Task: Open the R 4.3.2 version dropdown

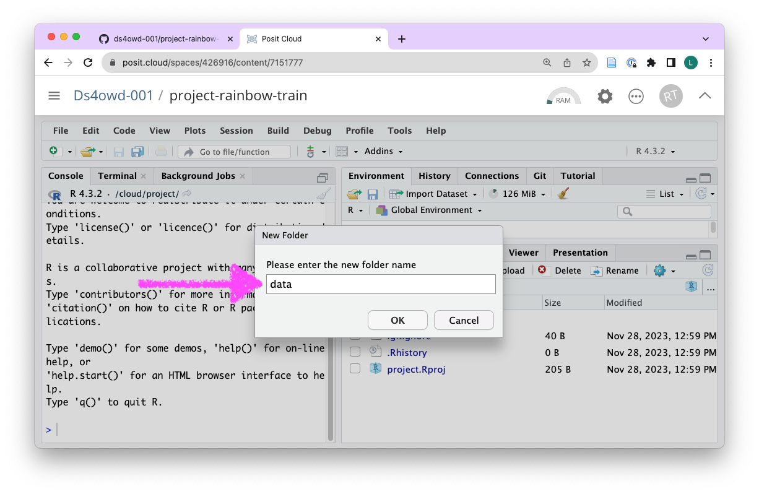Action: (x=655, y=152)
